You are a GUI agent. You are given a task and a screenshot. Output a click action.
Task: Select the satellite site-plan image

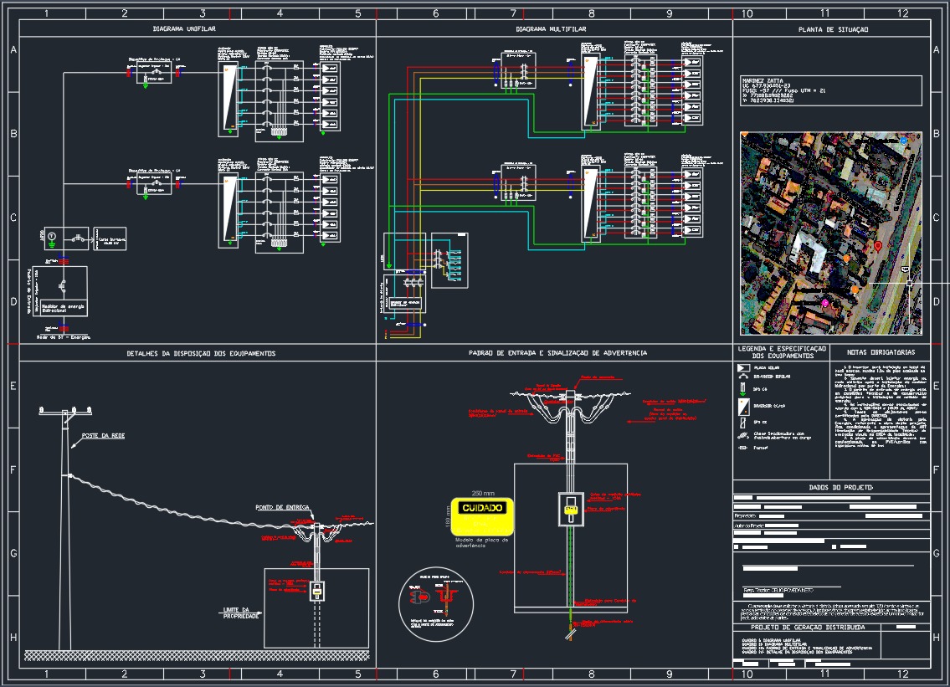click(830, 233)
